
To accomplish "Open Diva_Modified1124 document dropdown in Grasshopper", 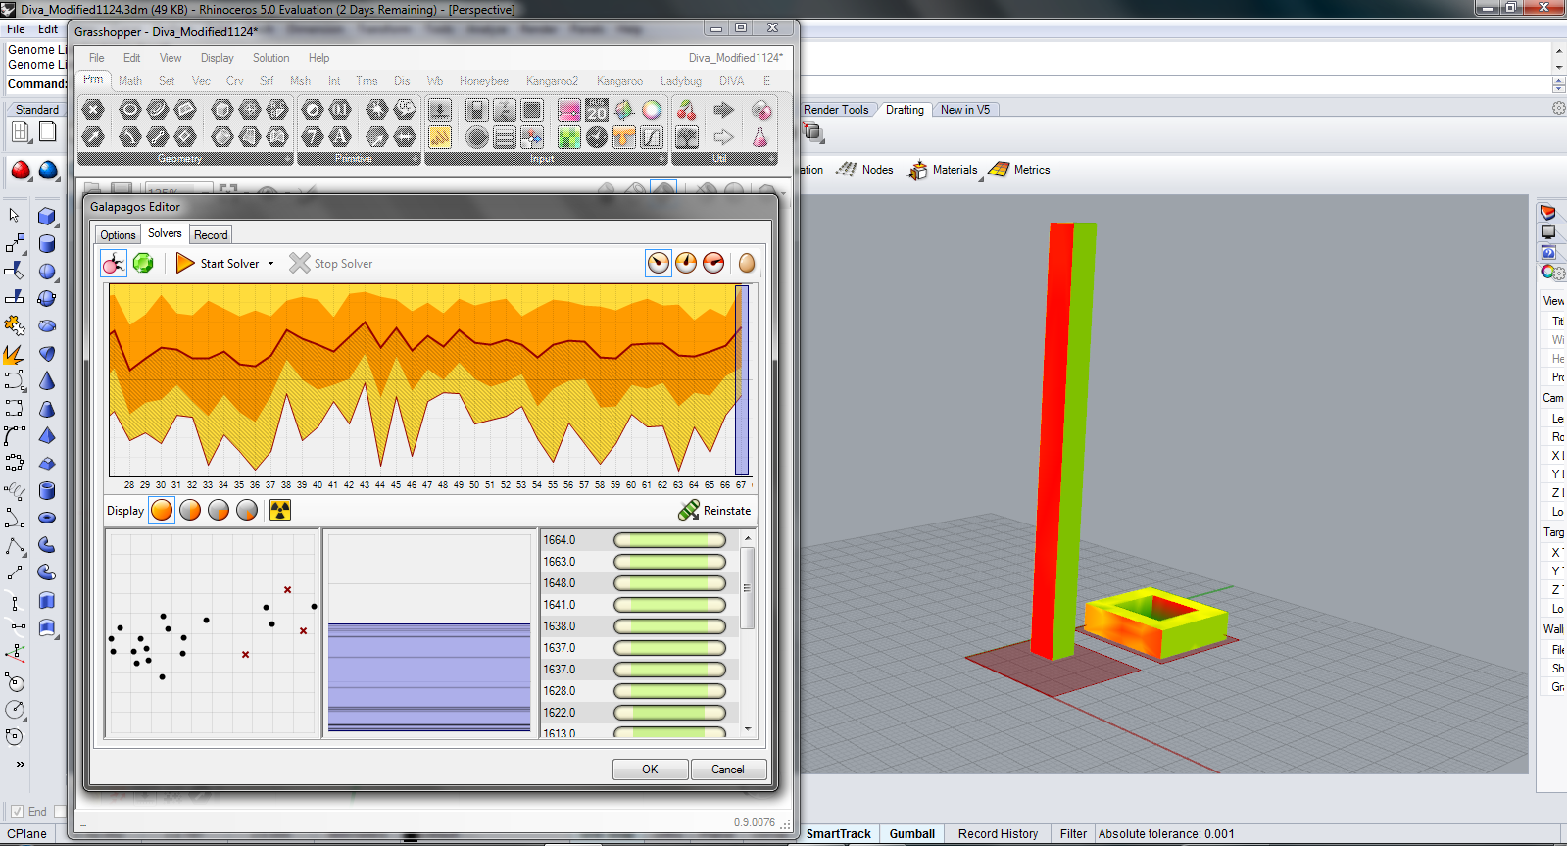I will click(735, 58).
